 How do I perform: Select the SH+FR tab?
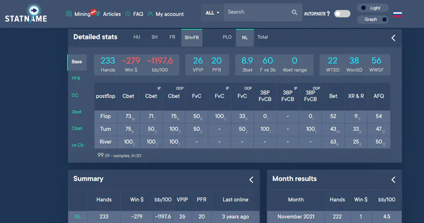tap(192, 37)
